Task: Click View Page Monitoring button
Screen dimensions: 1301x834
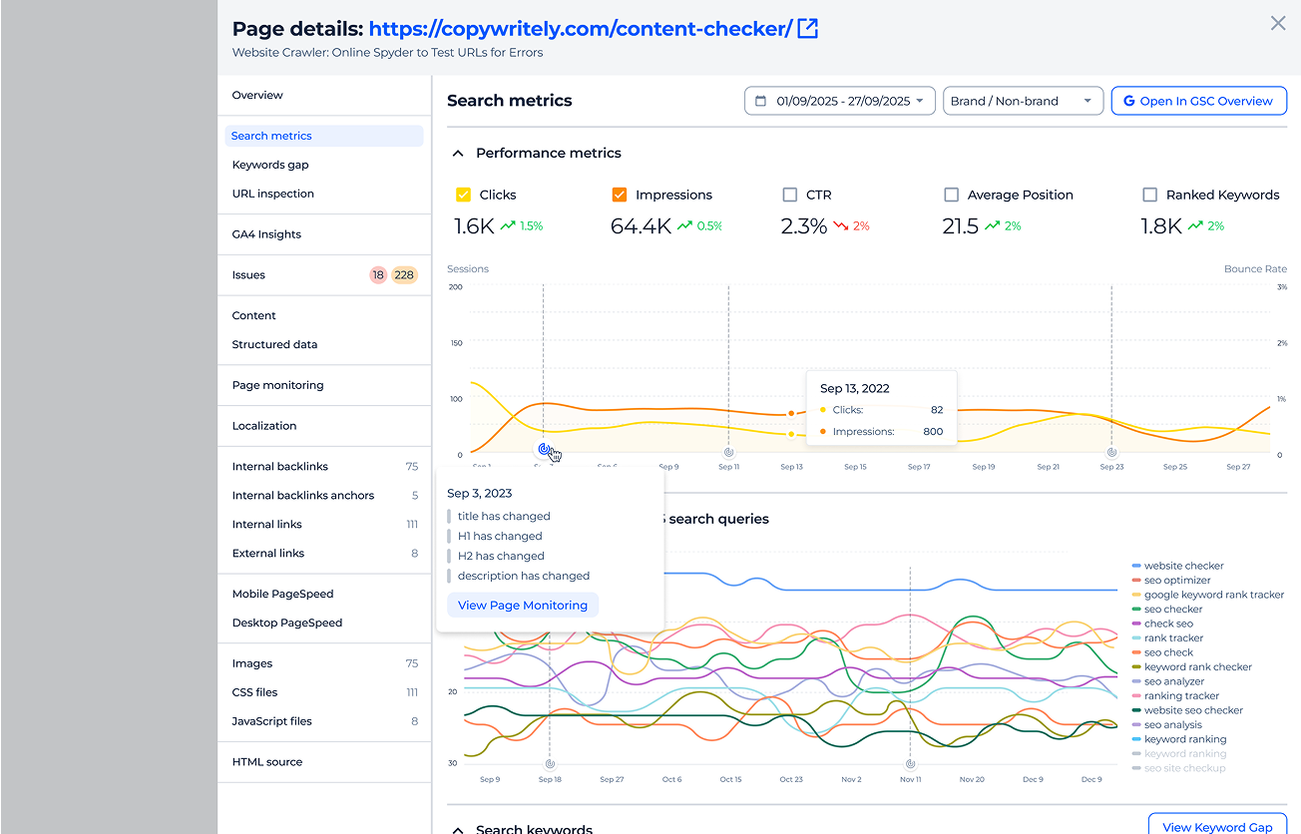Action: (x=523, y=605)
